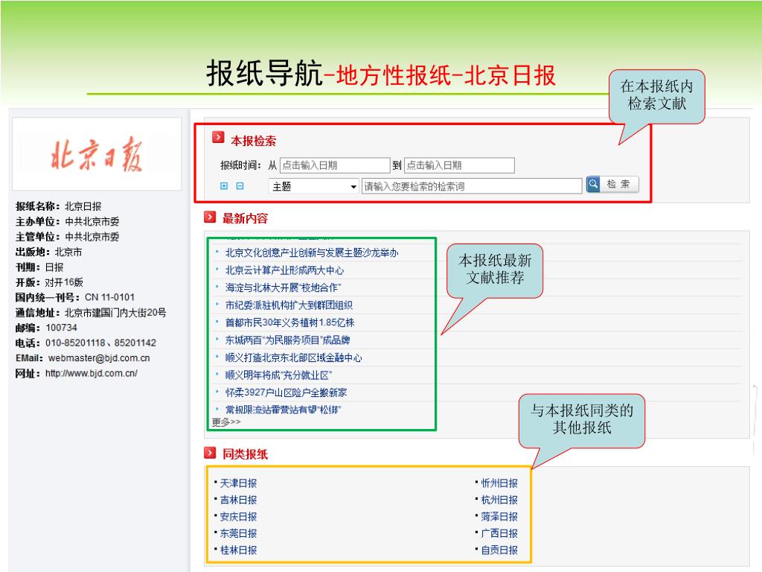Open the 广西日报 newspaper link
Screen dimensions: 762x572
[x=499, y=533]
